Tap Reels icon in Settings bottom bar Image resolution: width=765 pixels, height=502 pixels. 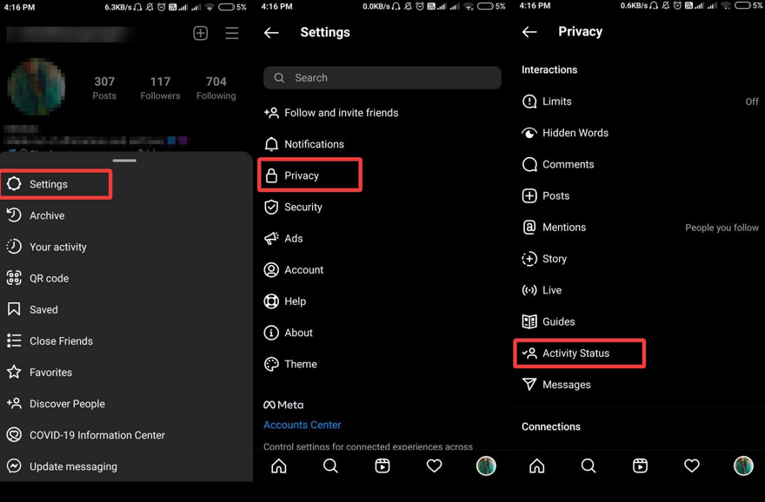382,466
